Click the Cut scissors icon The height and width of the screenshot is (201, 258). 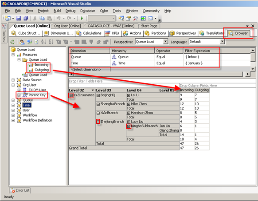pos(35,18)
